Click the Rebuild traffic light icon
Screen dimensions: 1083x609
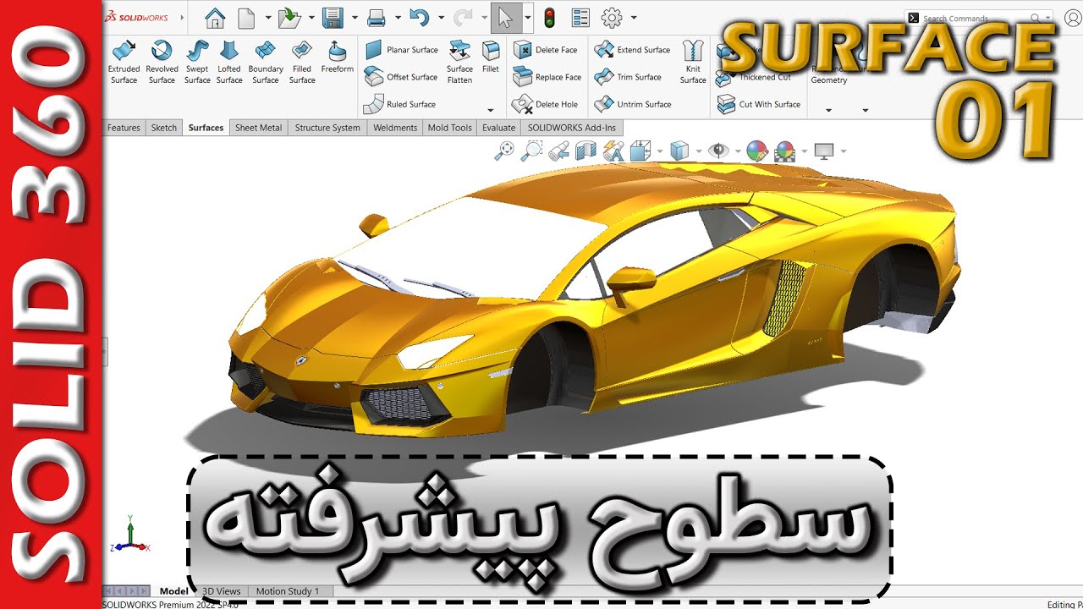tap(549, 18)
